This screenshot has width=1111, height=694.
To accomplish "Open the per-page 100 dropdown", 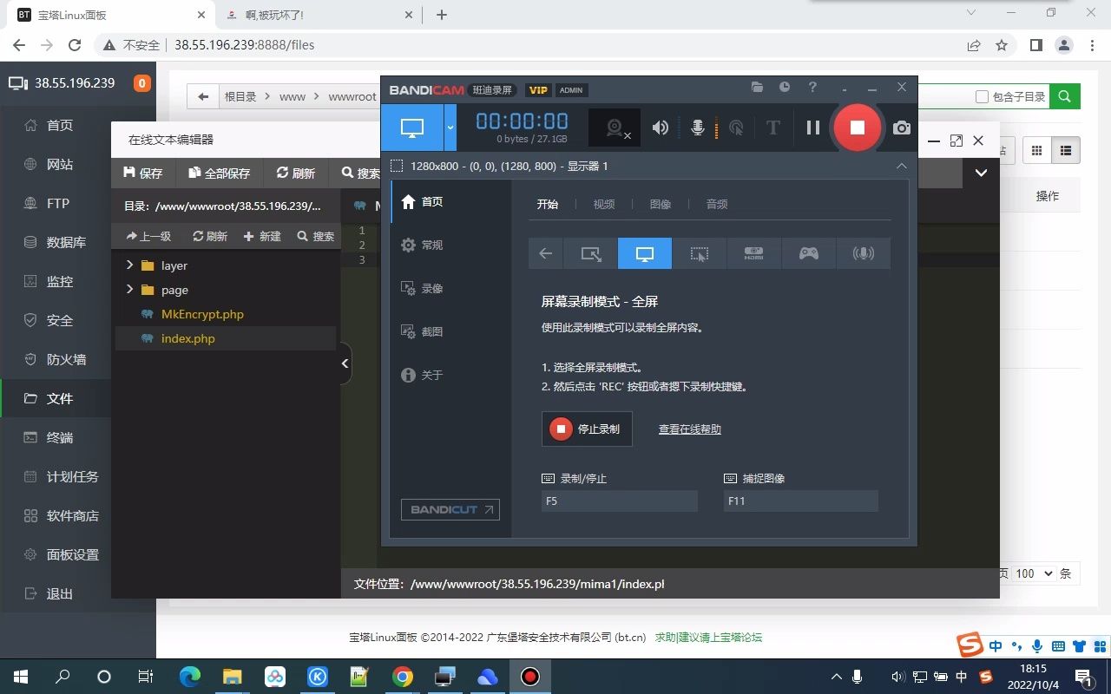I will (1034, 573).
